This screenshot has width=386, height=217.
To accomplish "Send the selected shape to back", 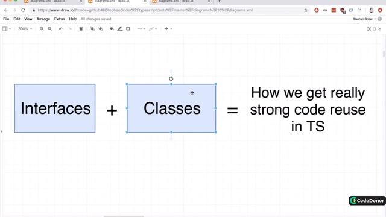I will pyautogui.click(x=100, y=29).
